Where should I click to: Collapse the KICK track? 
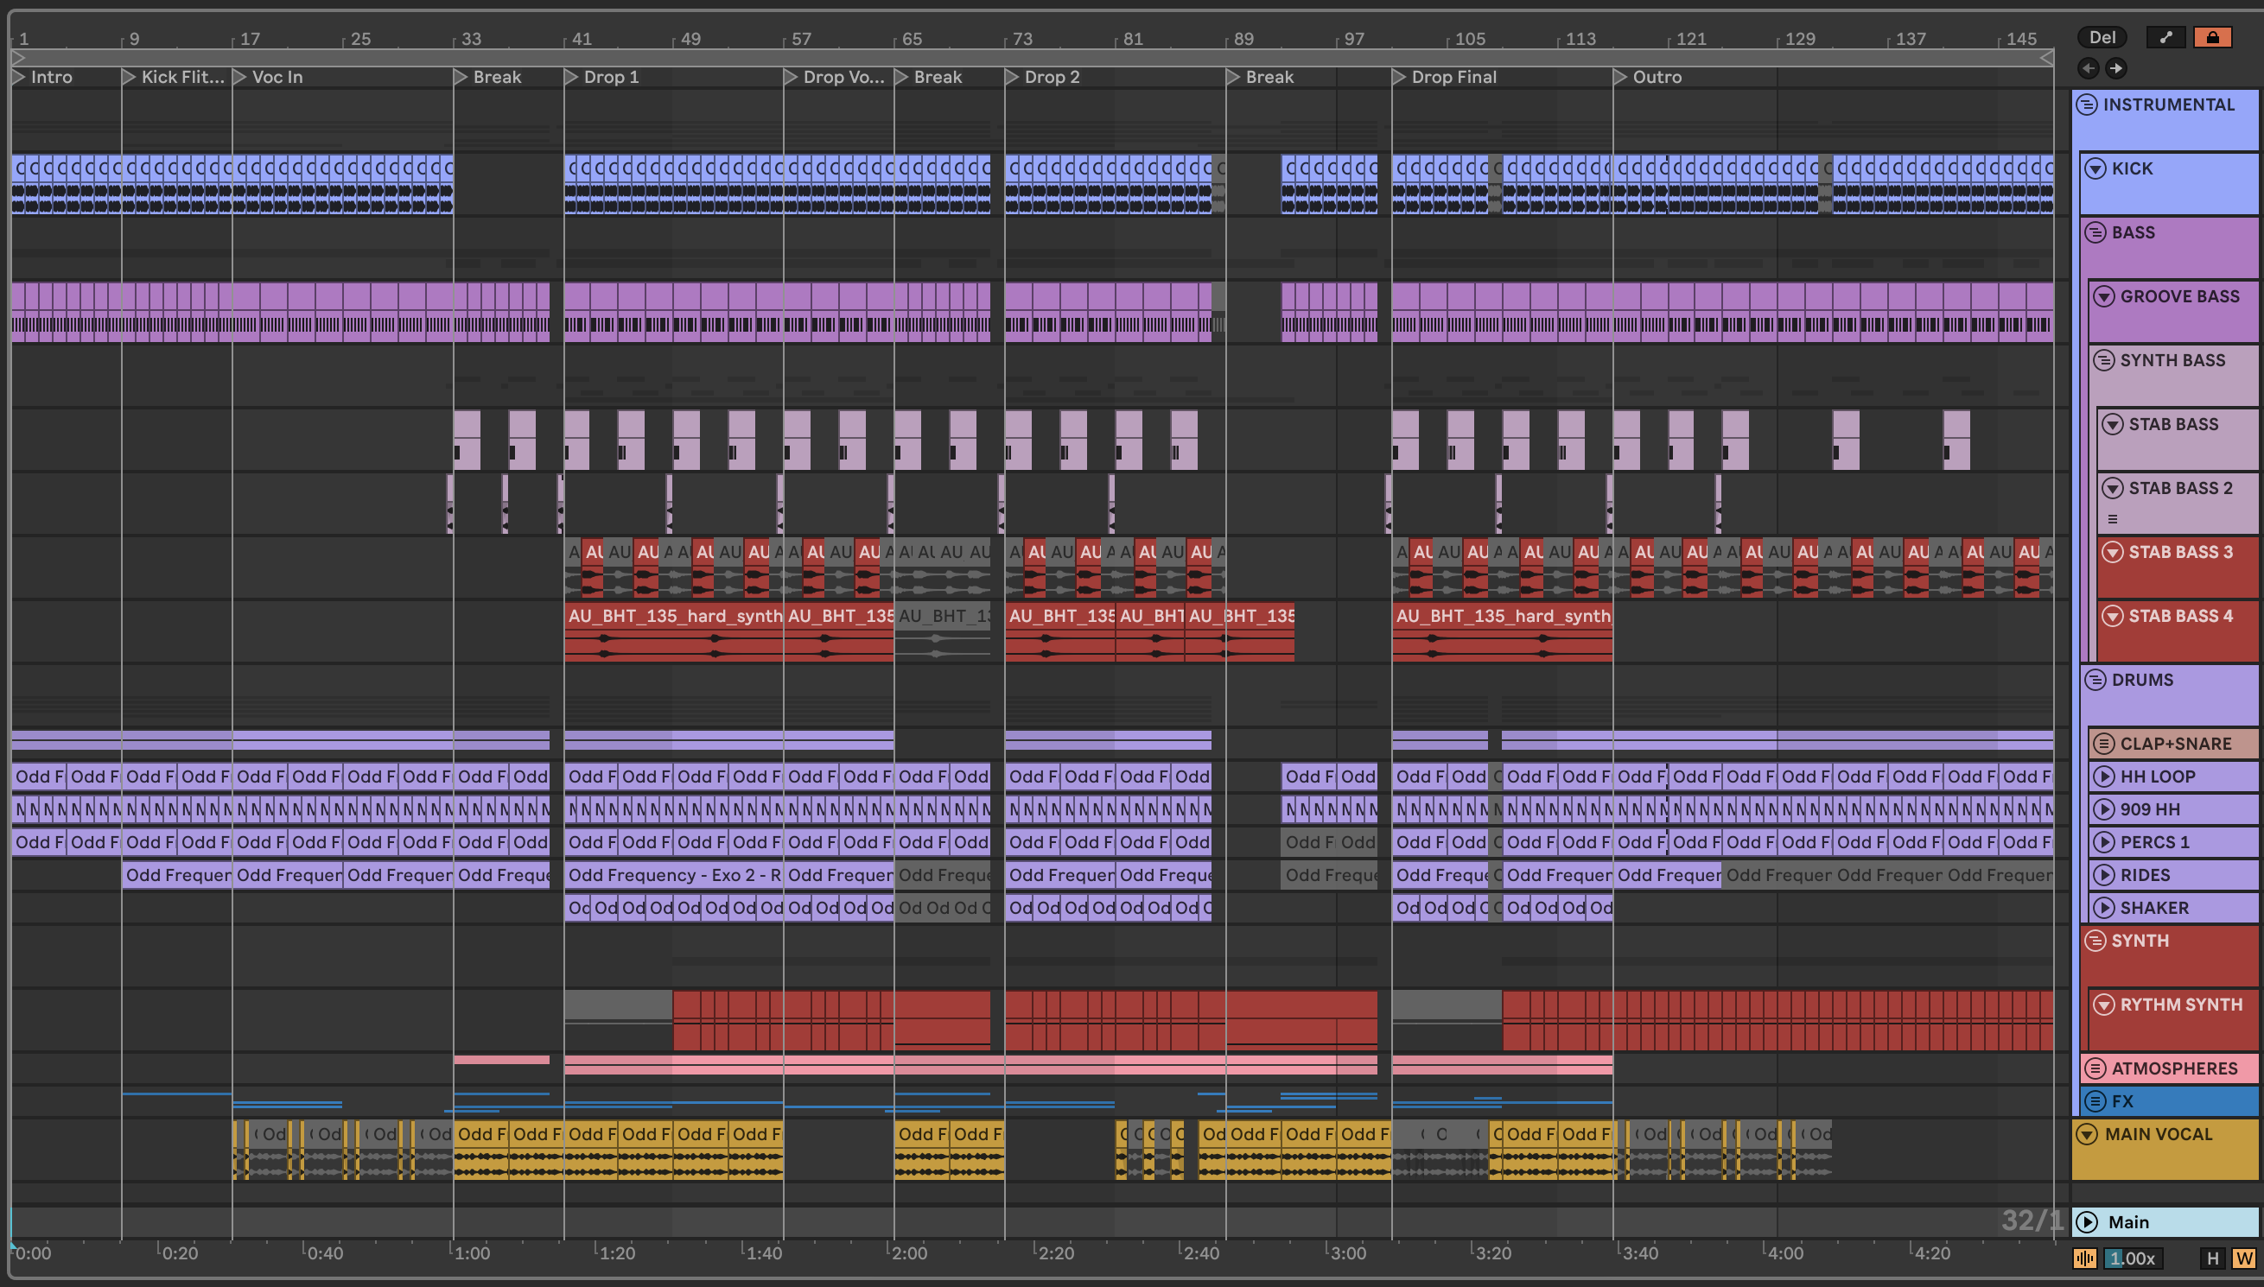2095,168
